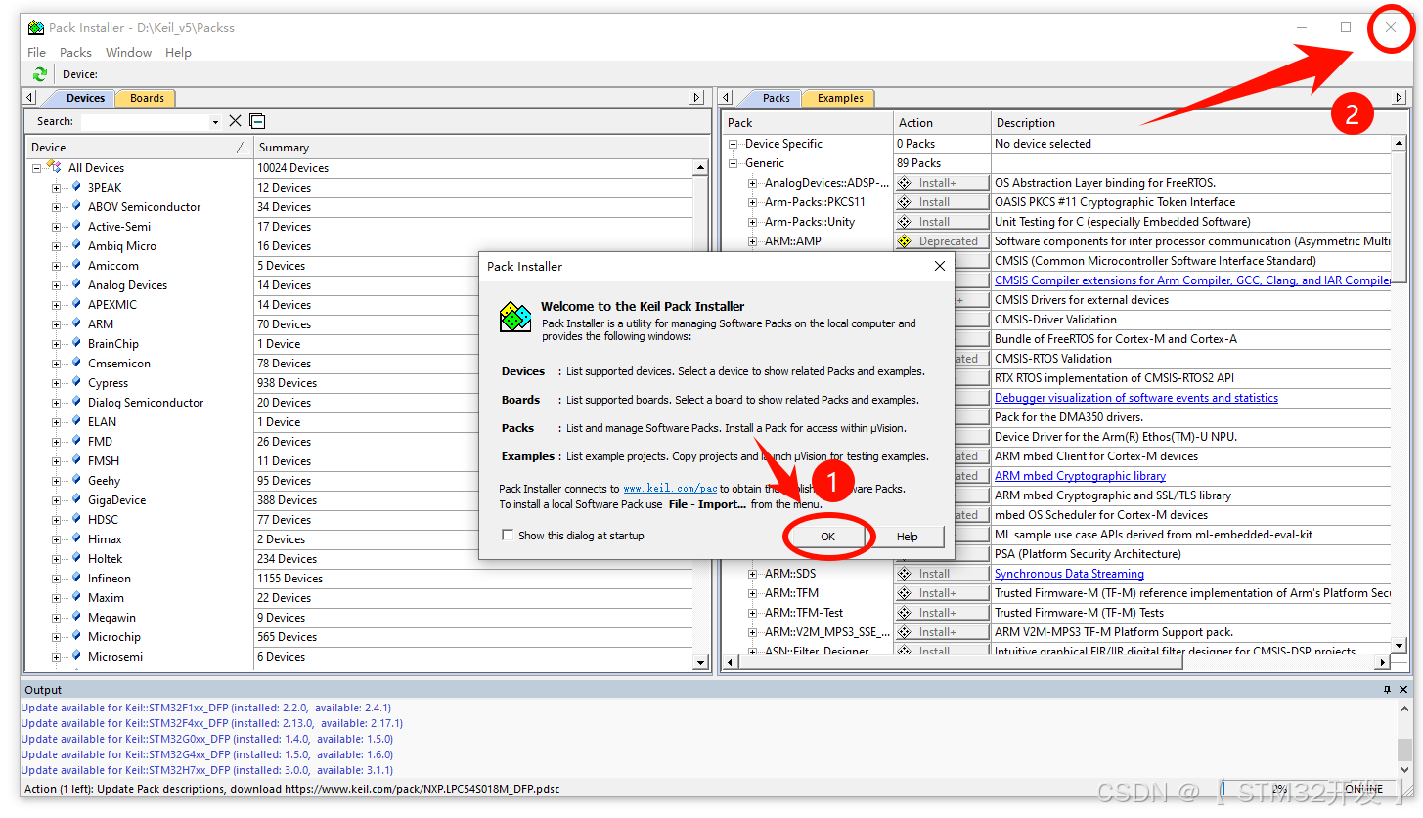The image size is (1423, 818).
Task: Collapse the All Devices tree node
Action: pyautogui.click(x=37, y=168)
